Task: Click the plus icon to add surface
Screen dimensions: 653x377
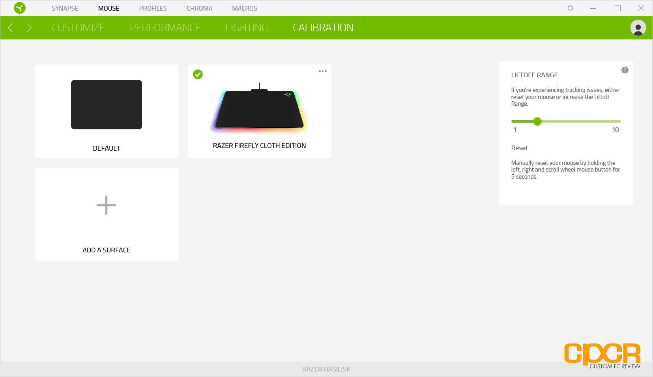Action: [x=106, y=205]
